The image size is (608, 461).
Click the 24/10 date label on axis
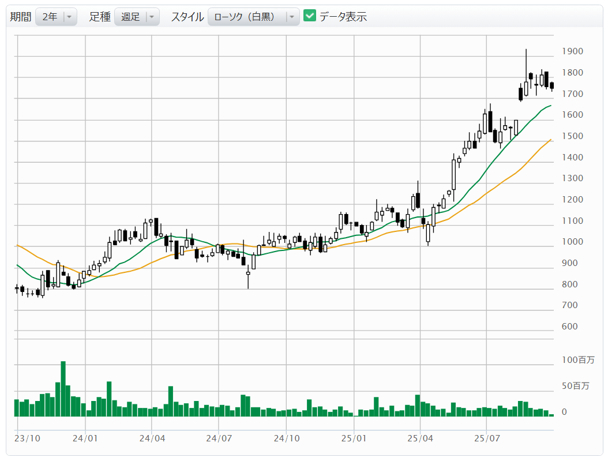287,438
